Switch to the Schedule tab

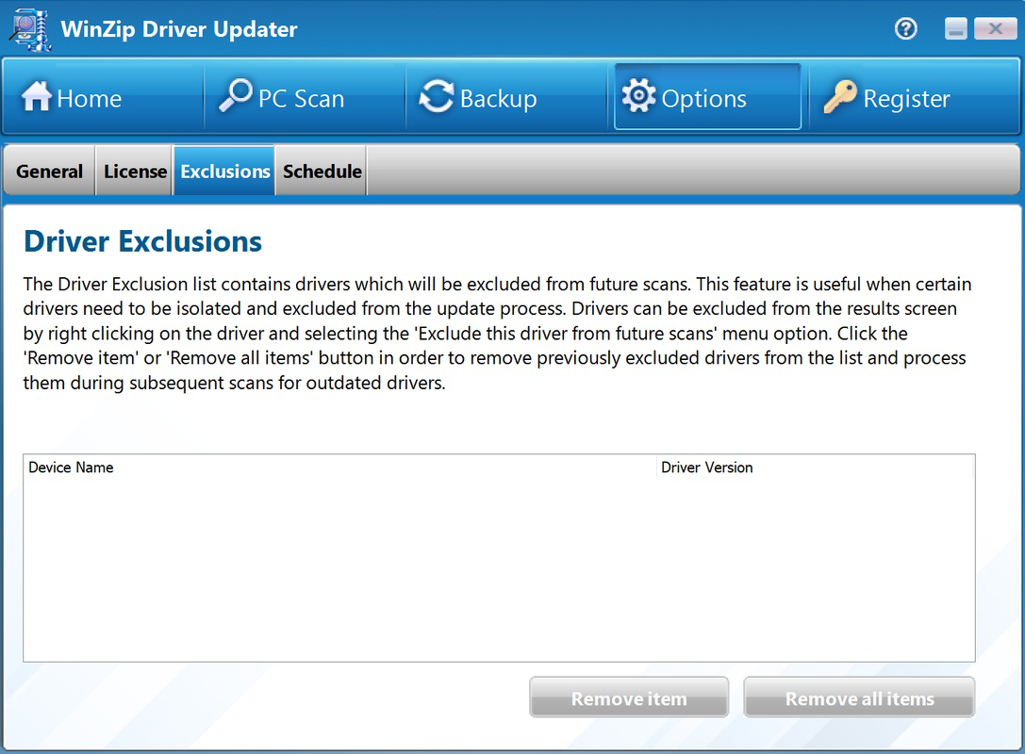click(x=321, y=171)
